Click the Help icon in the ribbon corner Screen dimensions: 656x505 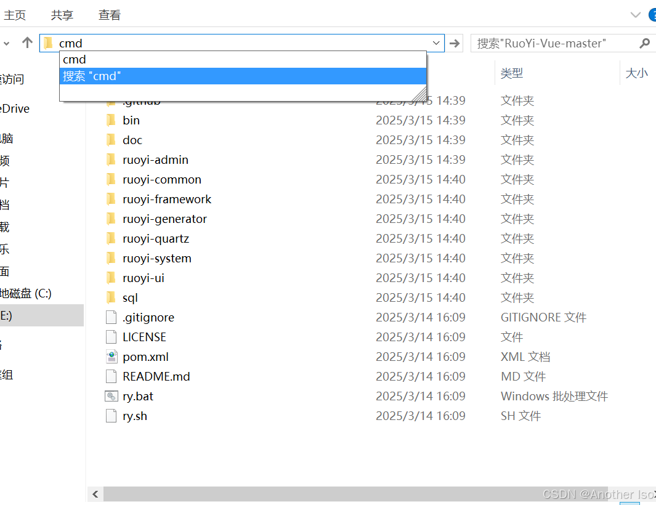click(652, 15)
